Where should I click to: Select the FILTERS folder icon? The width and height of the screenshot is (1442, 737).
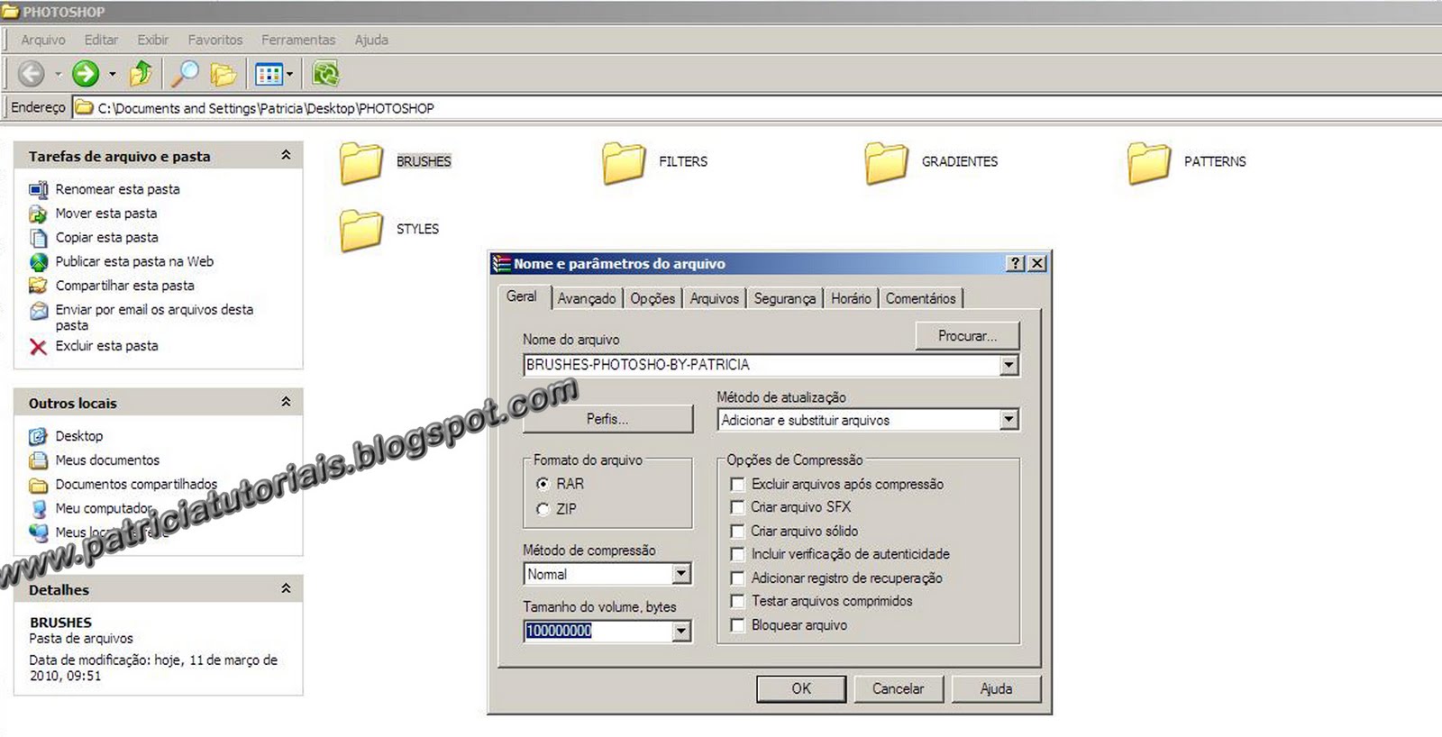pyautogui.click(x=624, y=162)
